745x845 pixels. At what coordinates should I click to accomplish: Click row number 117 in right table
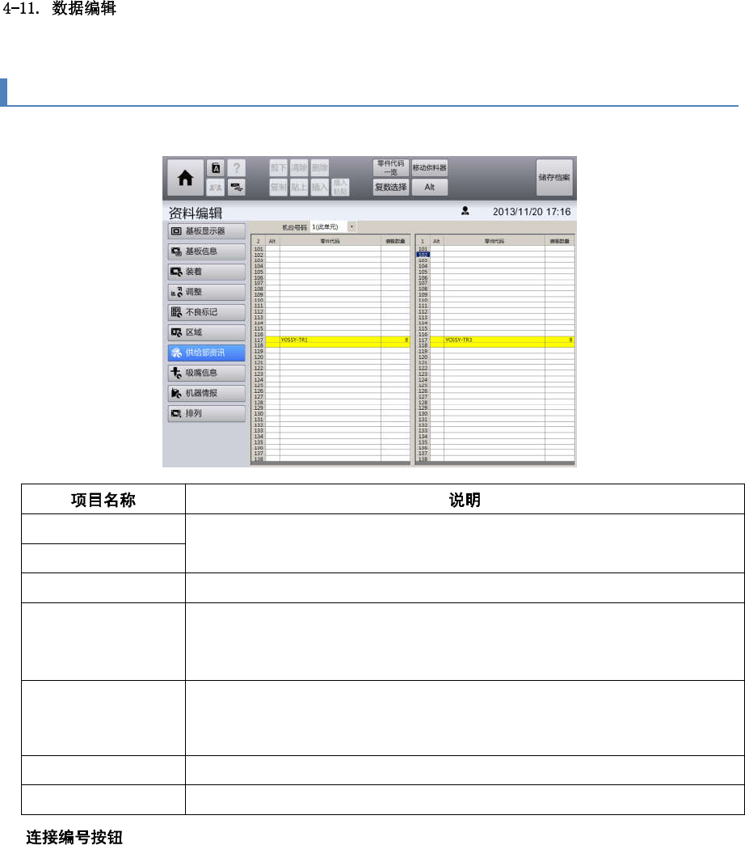(423, 340)
